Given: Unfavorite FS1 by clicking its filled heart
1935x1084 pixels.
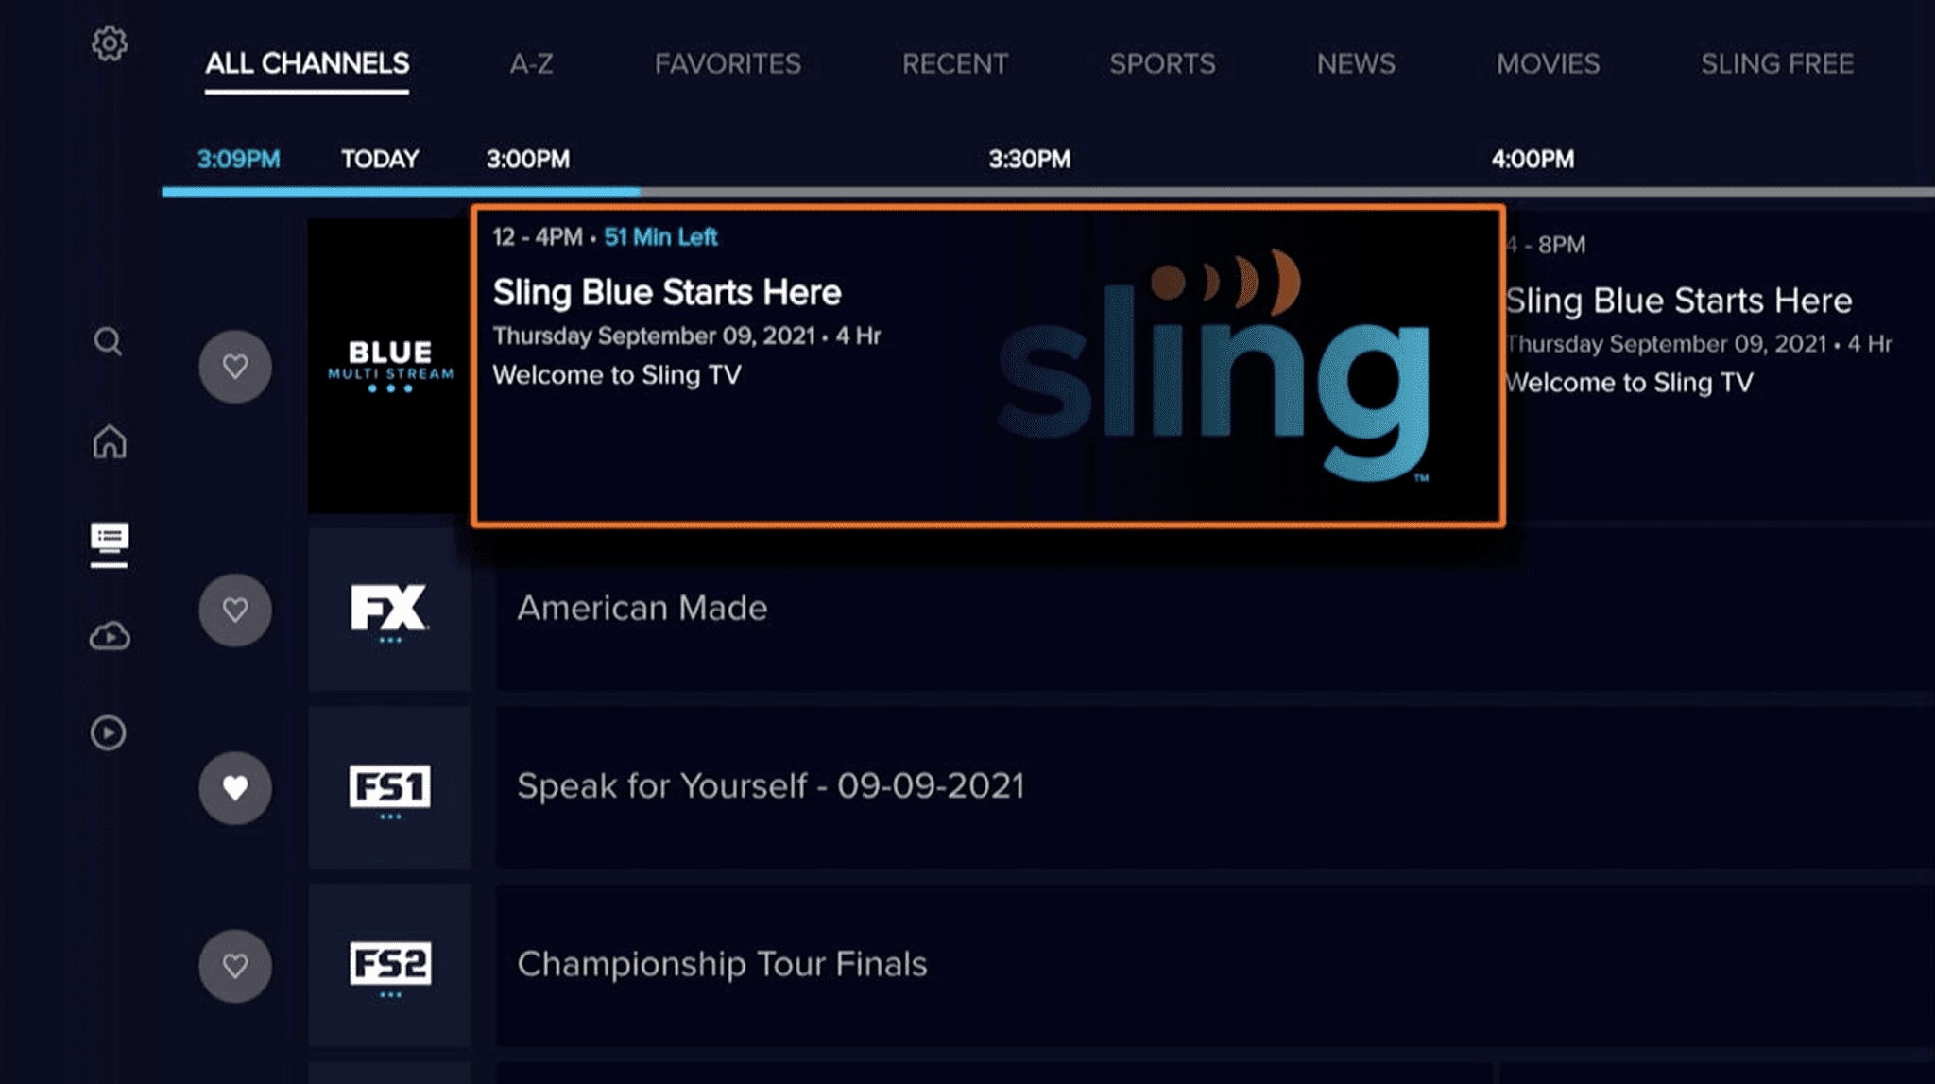Looking at the screenshot, I should pyautogui.click(x=235, y=787).
